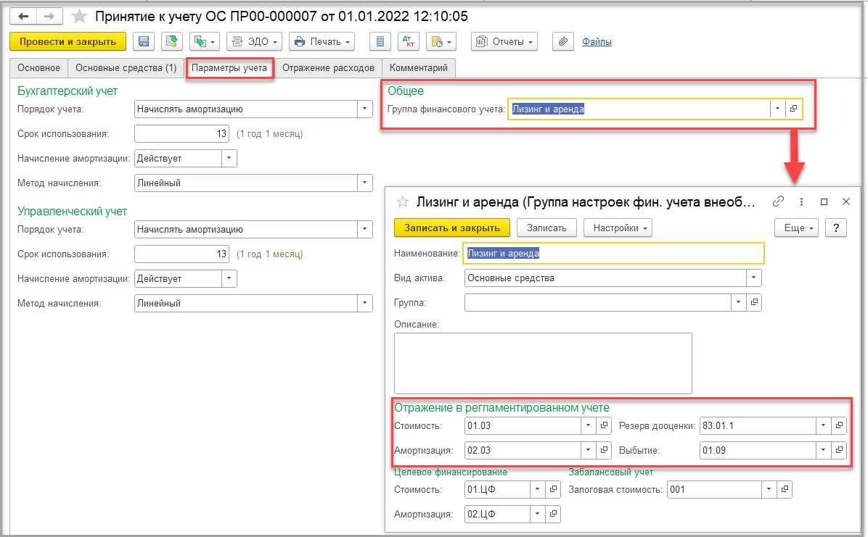The width and height of the screenshot is (868, 537).
Task: Click the paperclip attachment icon
Action: 563,41
